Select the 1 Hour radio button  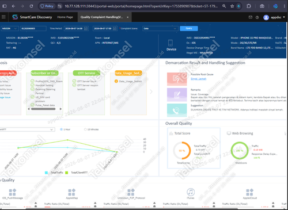[61, 129]
